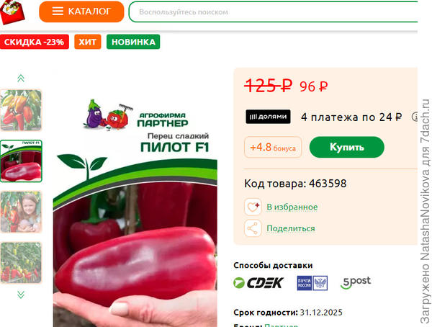This screenshot has width=432, height=327.
Task: Click the СКИДКА -23% badge
Action: [x=34, y=42]
